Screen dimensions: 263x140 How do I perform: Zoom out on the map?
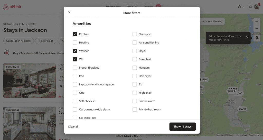257,29
